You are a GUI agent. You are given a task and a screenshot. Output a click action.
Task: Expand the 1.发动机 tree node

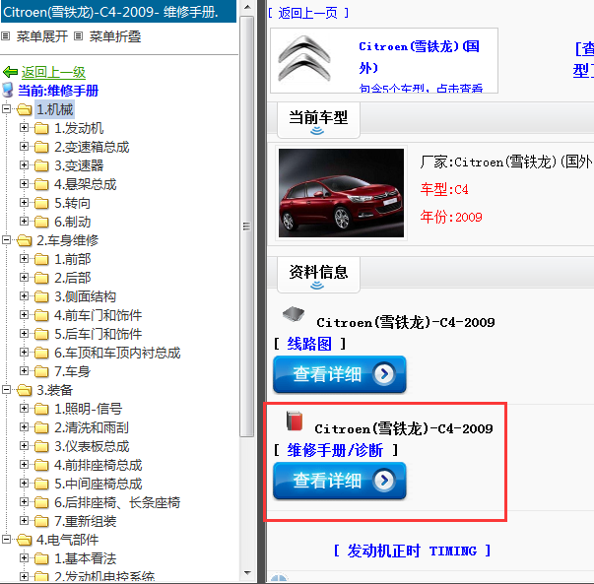pos(24,128)
